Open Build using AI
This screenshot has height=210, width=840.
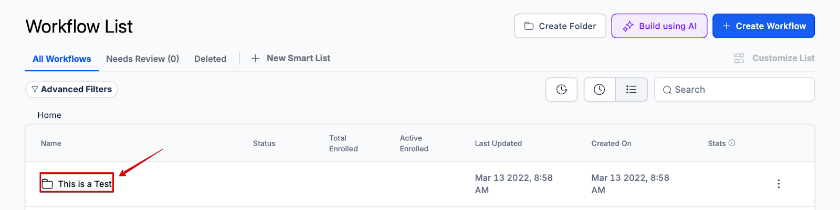click(659, 26)
